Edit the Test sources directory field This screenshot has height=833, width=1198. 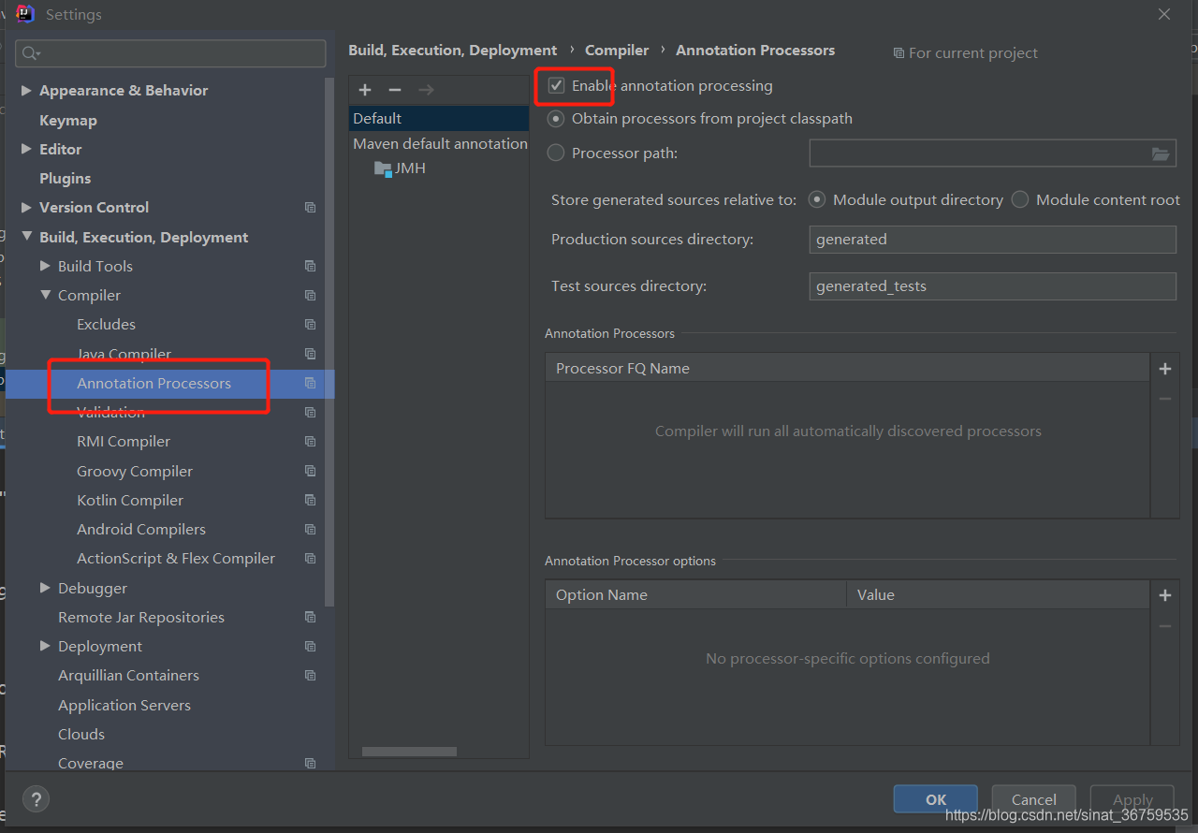(992, 286)
